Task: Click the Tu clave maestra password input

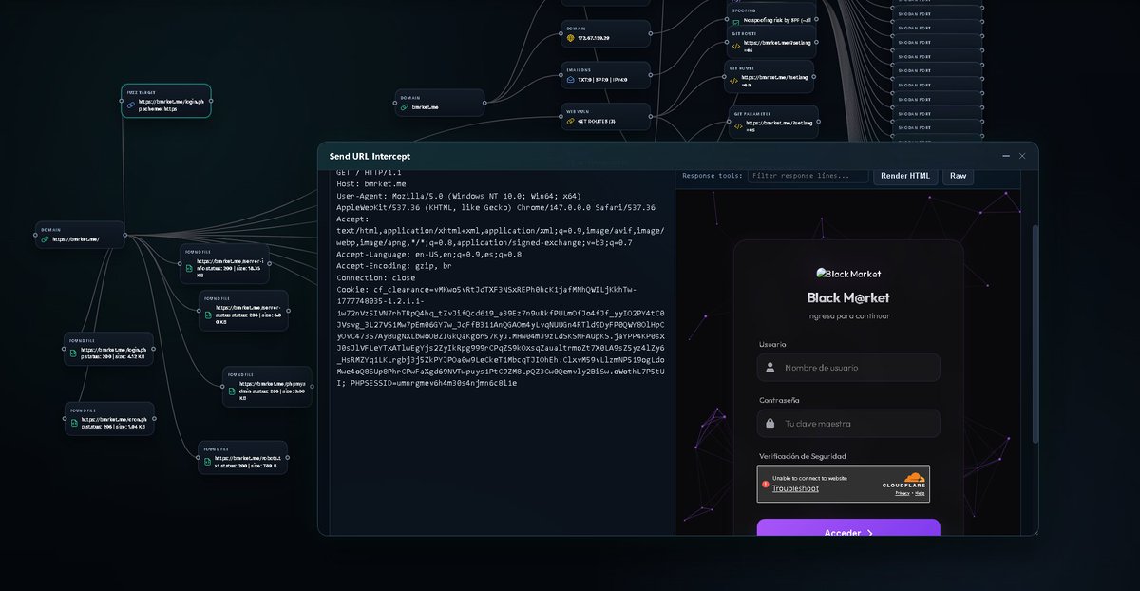Action: tap(848, 424)
